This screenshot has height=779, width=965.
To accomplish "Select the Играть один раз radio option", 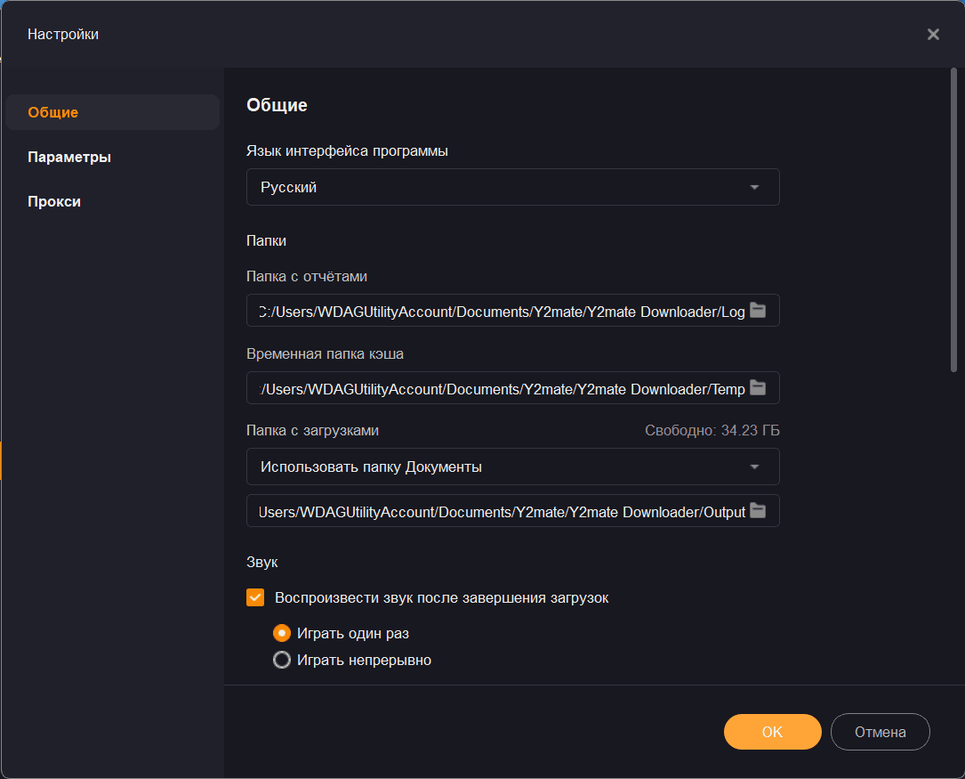I will [282, 634].
